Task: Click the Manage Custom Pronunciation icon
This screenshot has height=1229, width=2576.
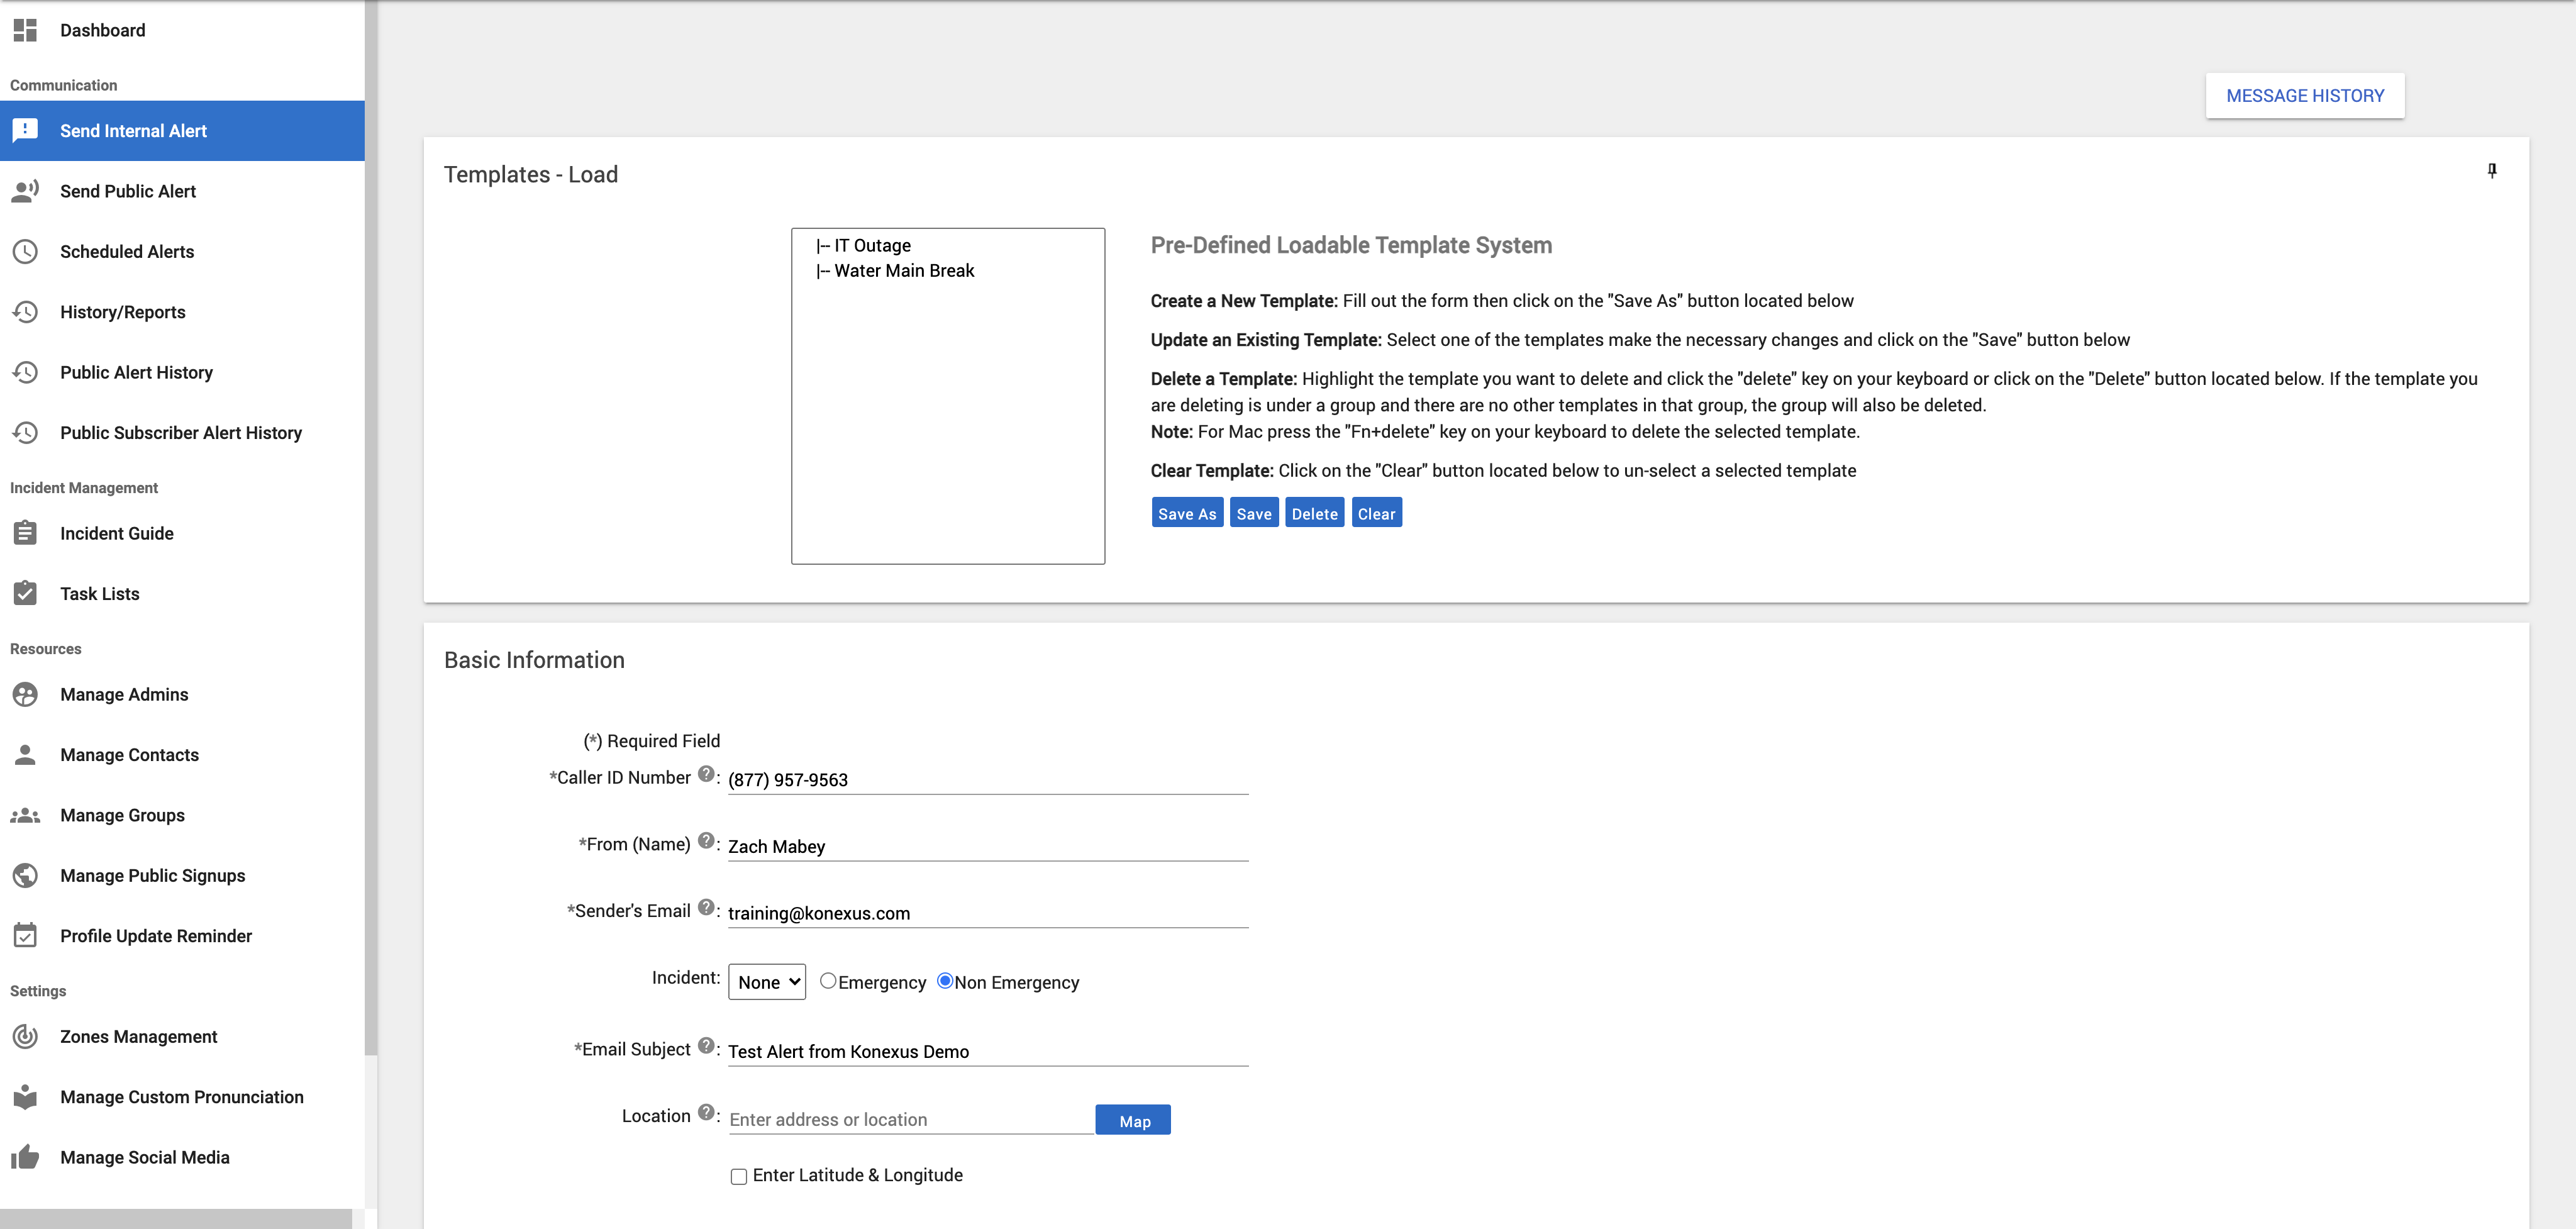Action: click(x=25, y=1096)
